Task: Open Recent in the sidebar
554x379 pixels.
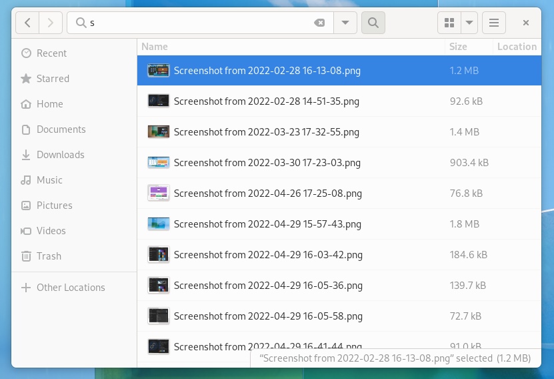Action: [51, 53]
